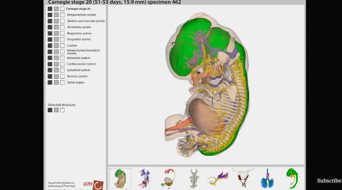
Task: Click the Respiratory system label
Action: point(79,33)
